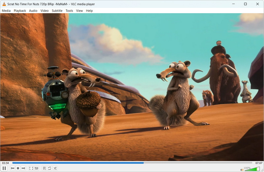264x172 pixels.
Task: Toggle loop repeat mode
Action: (x=50, y=168)
